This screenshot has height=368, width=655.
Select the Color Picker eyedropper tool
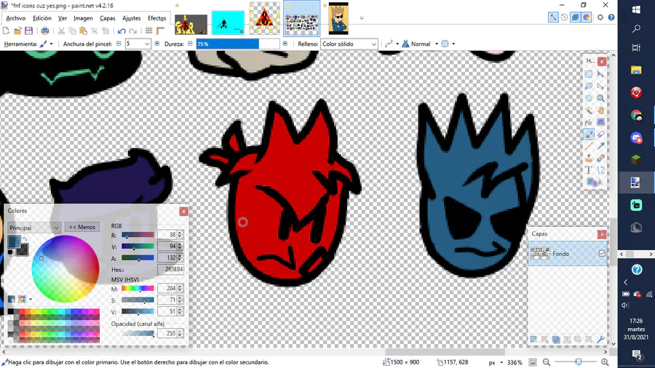pos(600,146)
